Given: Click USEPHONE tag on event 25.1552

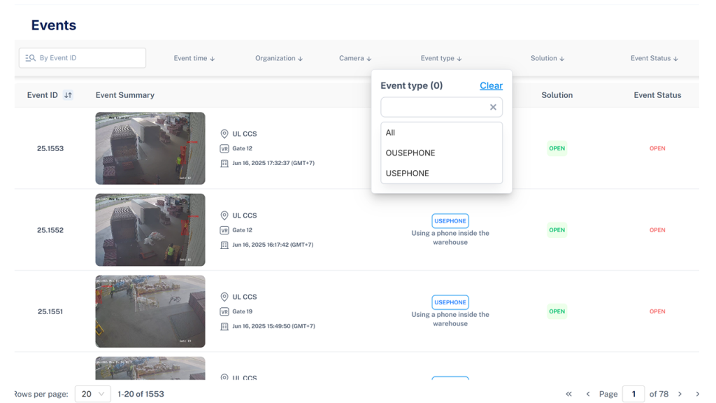Looking at the screenshot, I should click(x=450, y=221).
